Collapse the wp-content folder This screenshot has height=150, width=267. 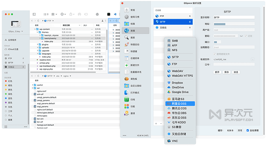click(35, 29)
